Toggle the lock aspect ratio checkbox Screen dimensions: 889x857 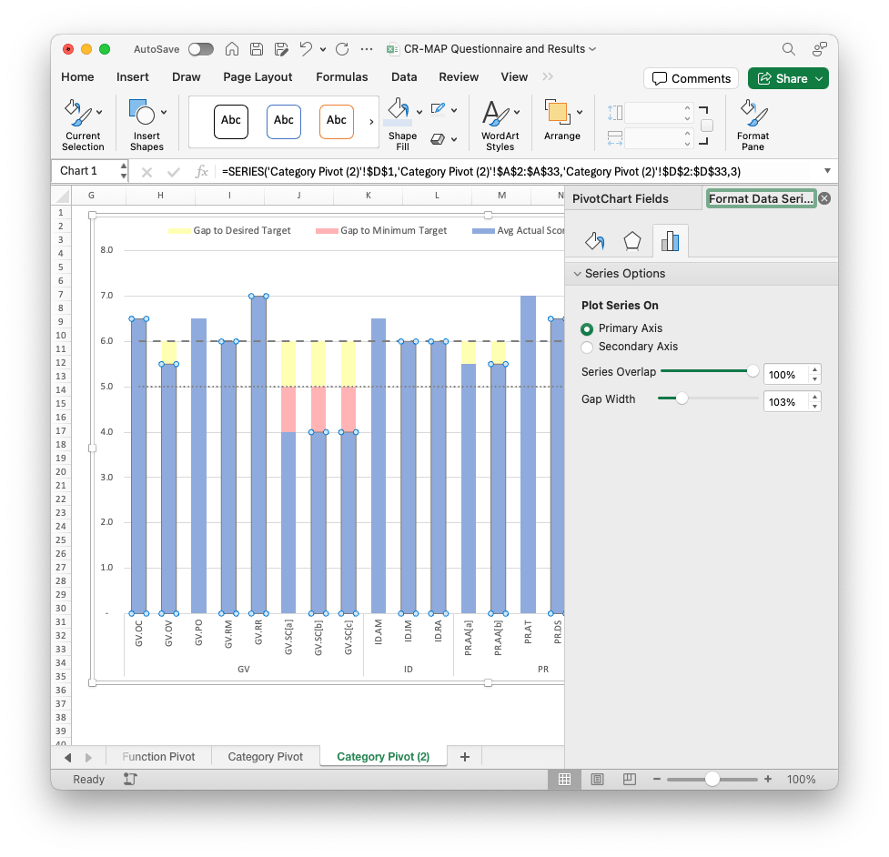(x=707, y=126)
